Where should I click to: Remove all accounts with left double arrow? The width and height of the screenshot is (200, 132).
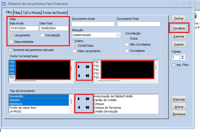(87, 76)
